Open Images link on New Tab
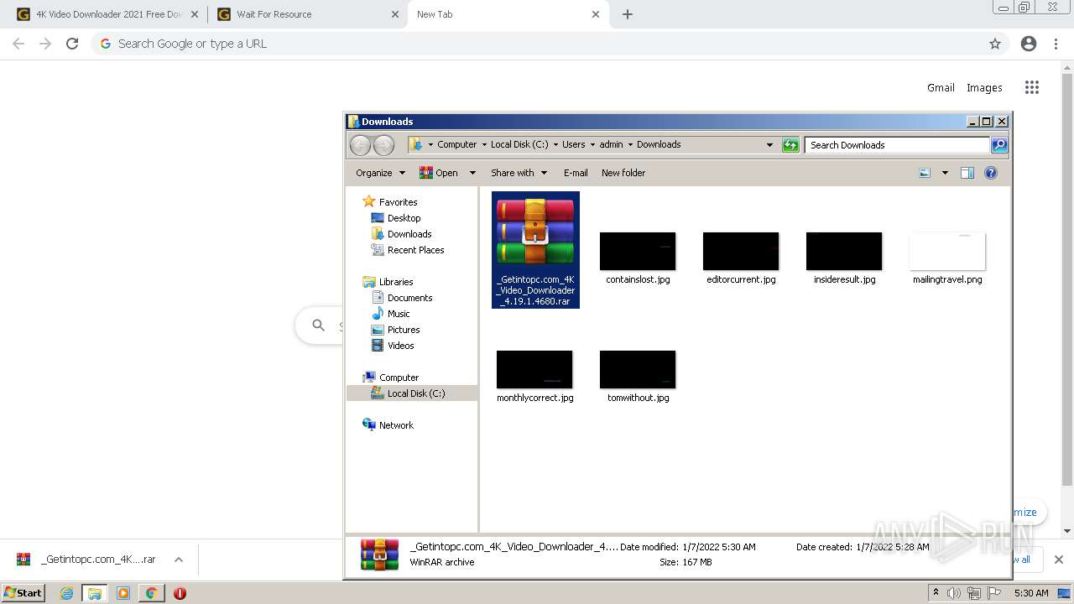The height and width of the screenshot is (604, 1074). [x=984, y=87]
